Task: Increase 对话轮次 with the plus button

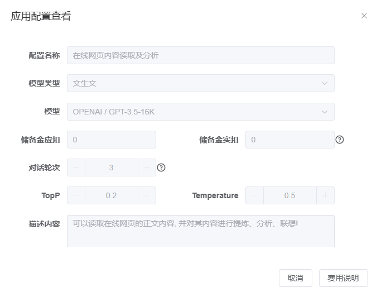Action: (147, 167)
